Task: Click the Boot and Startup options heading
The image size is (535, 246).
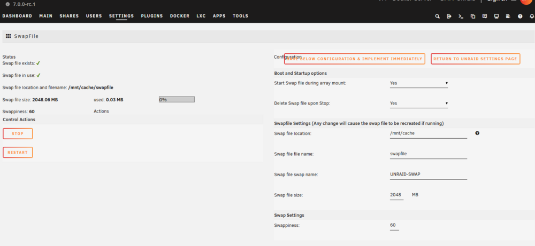Action: pyautogui.click(x=300, y=73)
